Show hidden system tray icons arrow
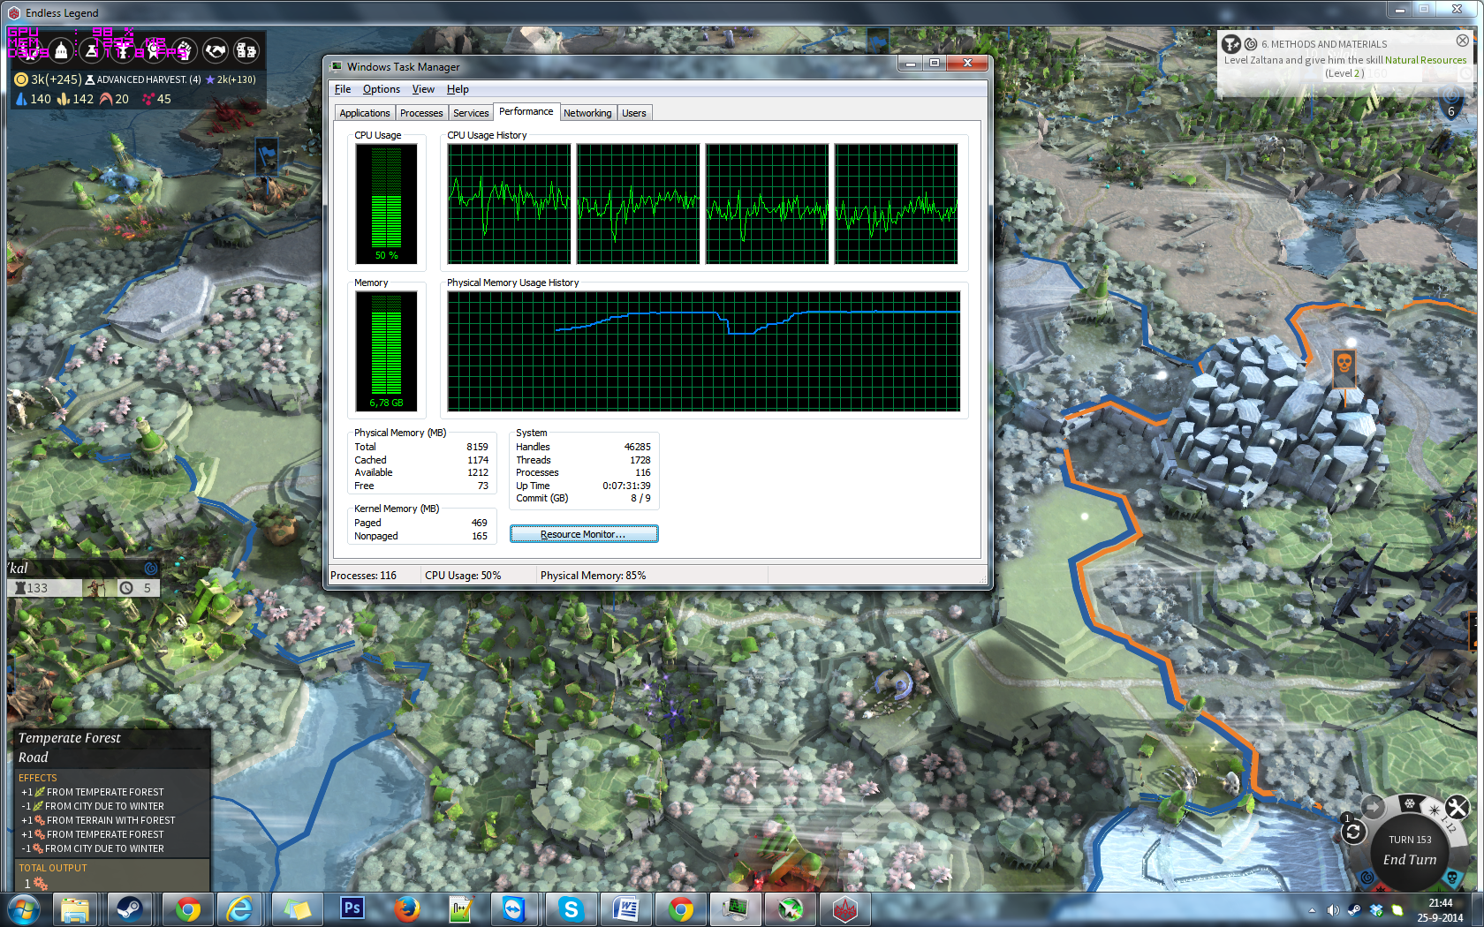The width and height of the screenshot is (1484, 927). pos(1312,910)
